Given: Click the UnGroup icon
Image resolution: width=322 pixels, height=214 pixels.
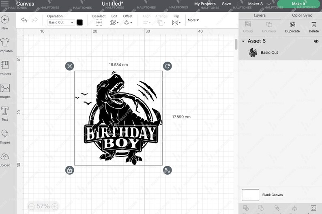Looking at the screenshot, I should 269,24.
